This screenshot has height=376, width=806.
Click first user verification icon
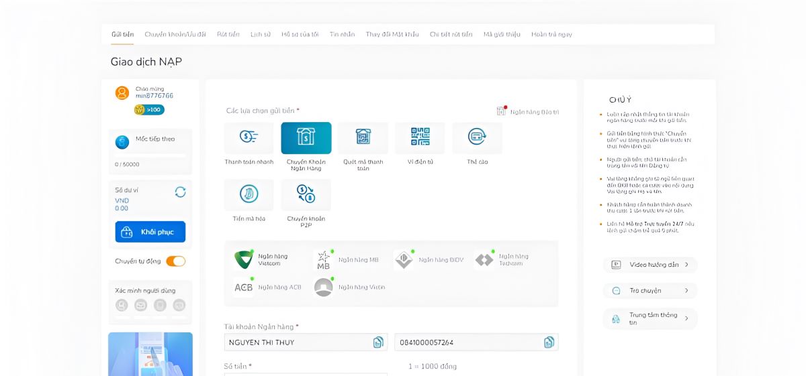[122, 305]
